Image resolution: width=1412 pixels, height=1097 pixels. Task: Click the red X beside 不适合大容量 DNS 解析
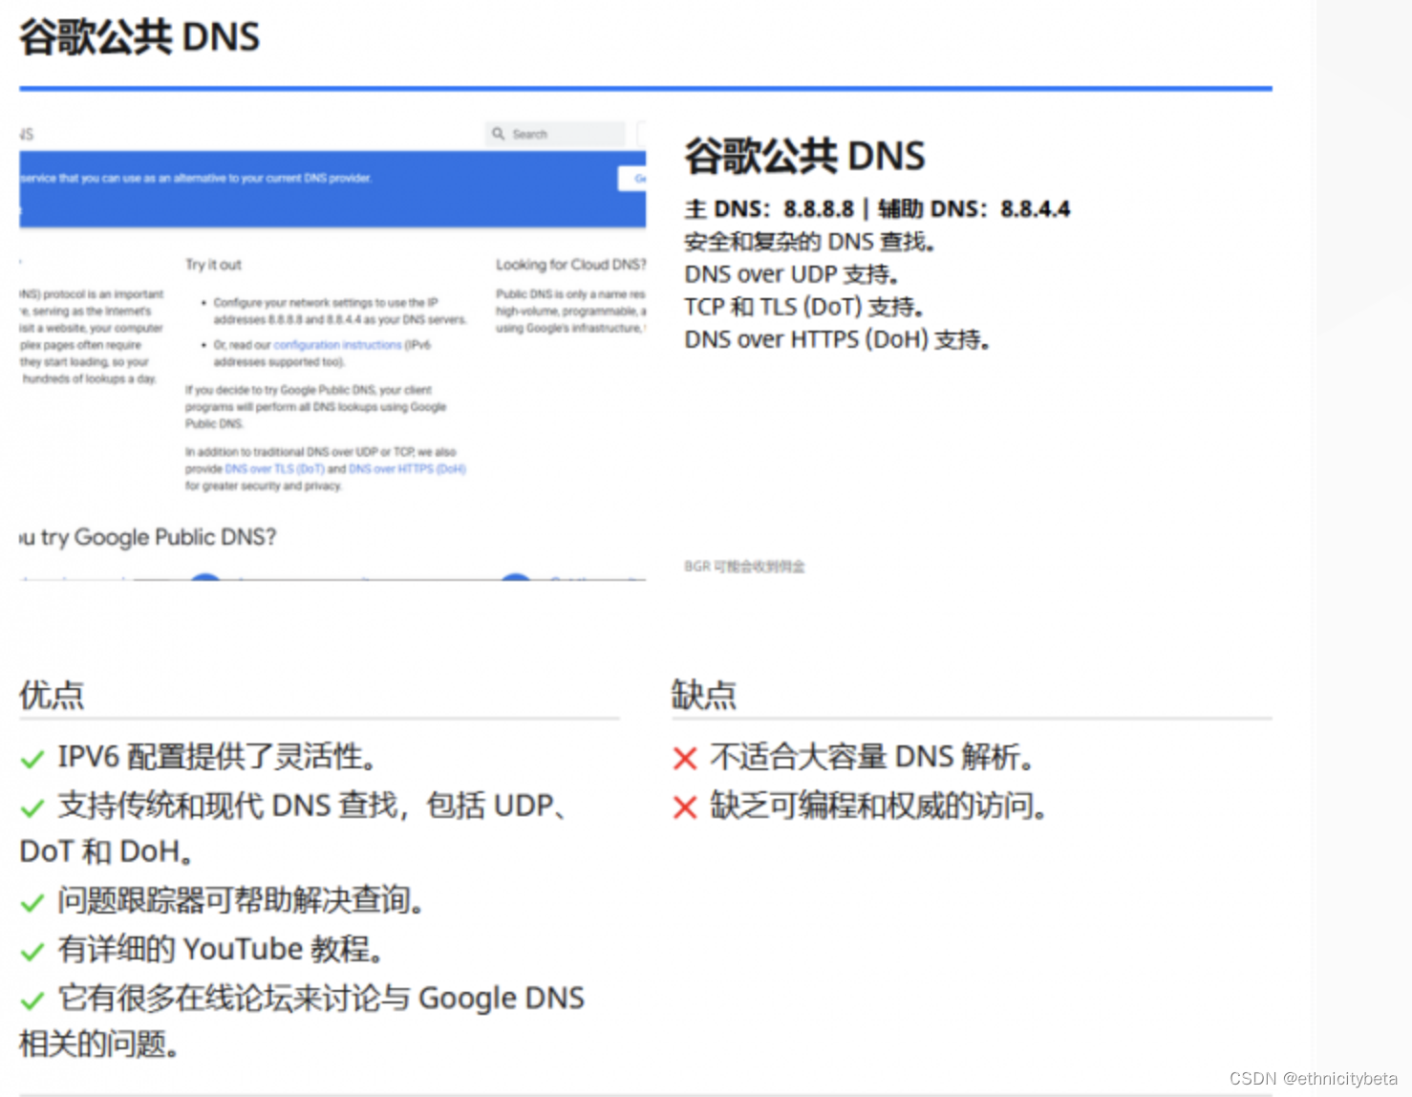[x=685, y=759]
